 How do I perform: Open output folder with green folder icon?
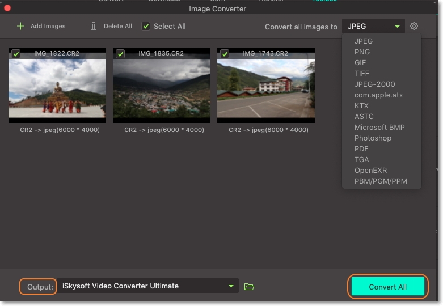[x=248, y=287]
